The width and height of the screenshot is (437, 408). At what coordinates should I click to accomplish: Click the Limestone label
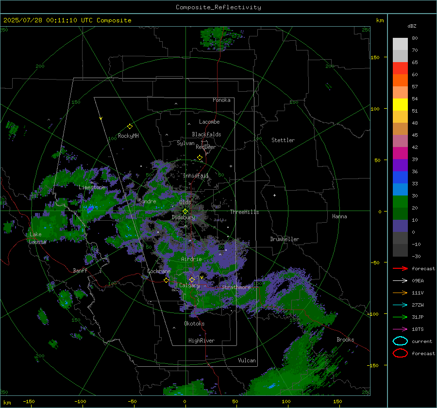(x=92, y=187)
